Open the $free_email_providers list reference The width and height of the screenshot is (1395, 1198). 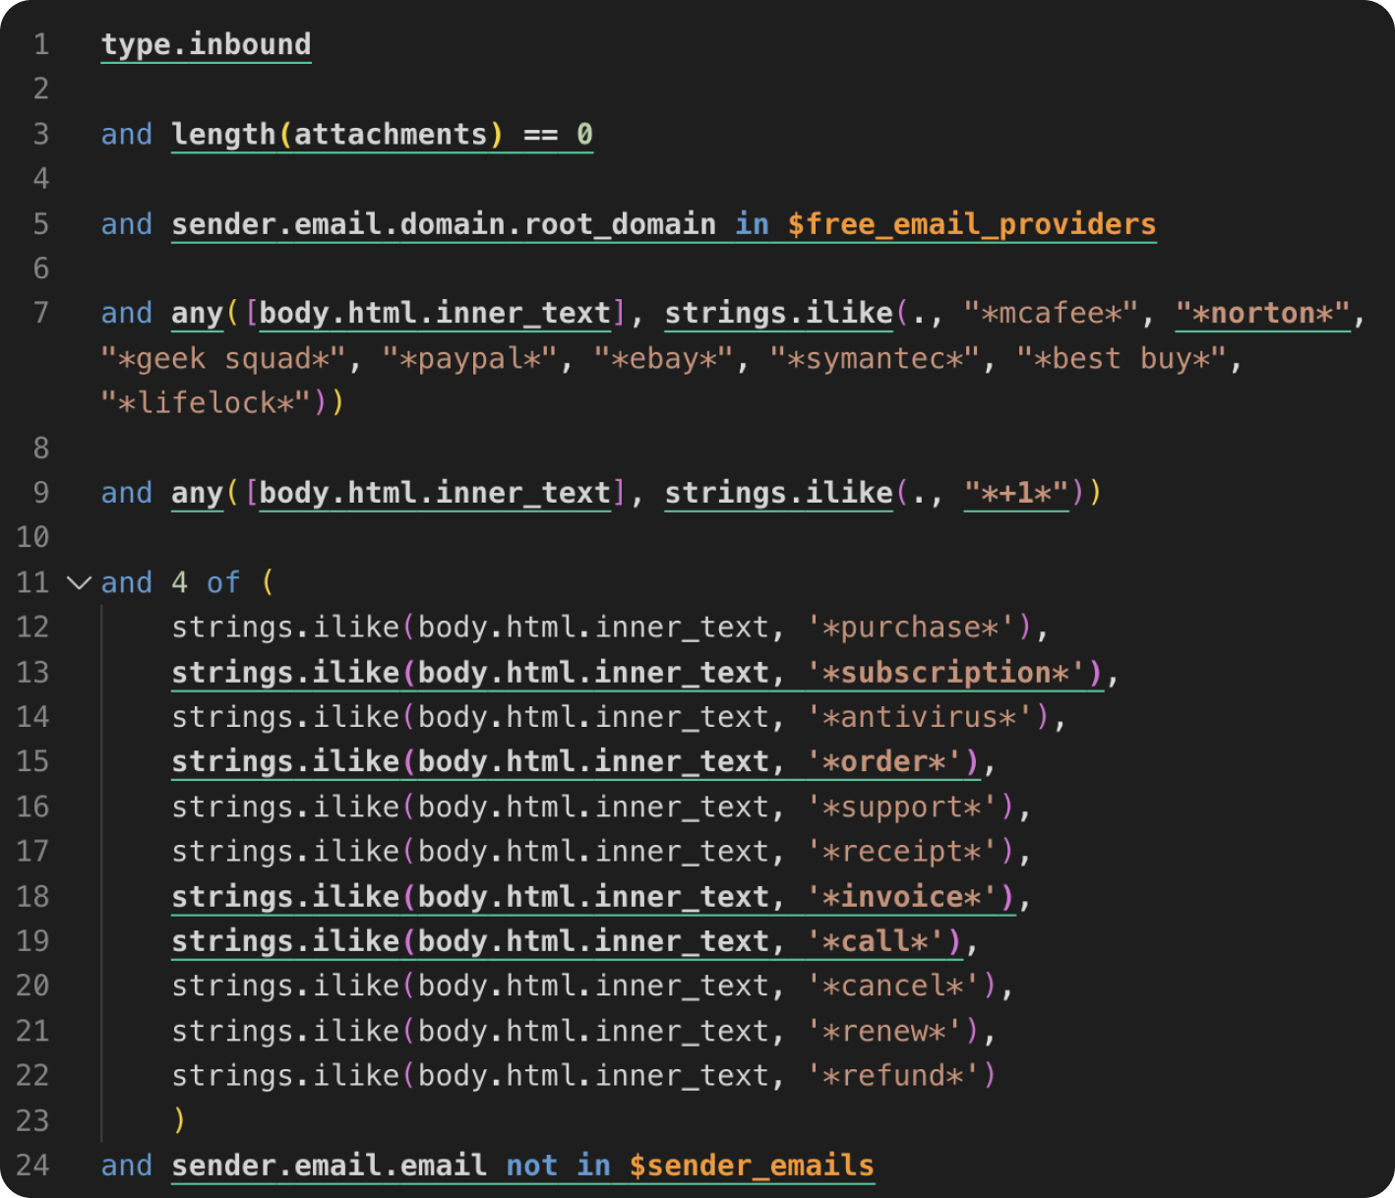[x=972, y=224]
